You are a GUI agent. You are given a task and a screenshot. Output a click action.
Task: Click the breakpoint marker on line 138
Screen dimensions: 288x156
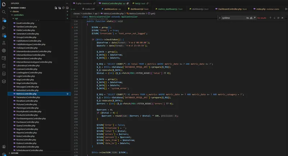(x=73, y=27)
